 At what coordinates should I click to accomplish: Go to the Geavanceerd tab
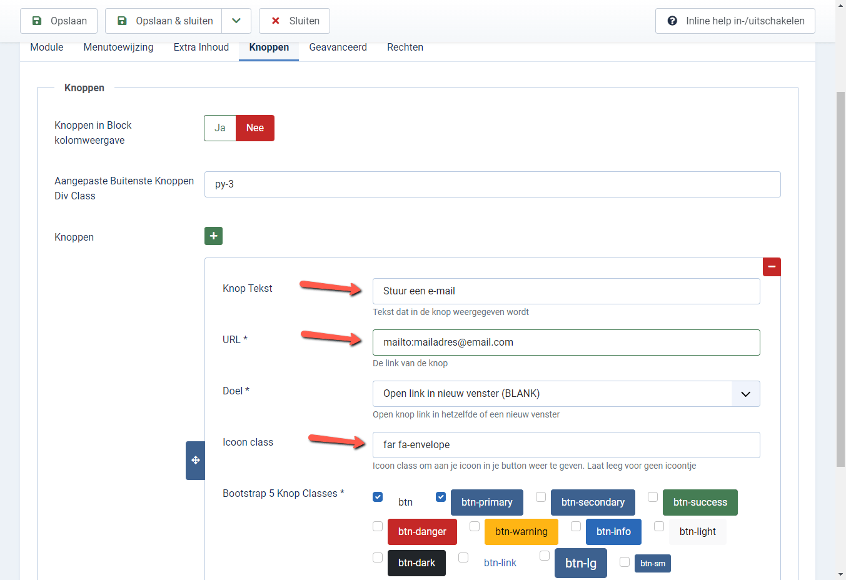click(338, 47)
